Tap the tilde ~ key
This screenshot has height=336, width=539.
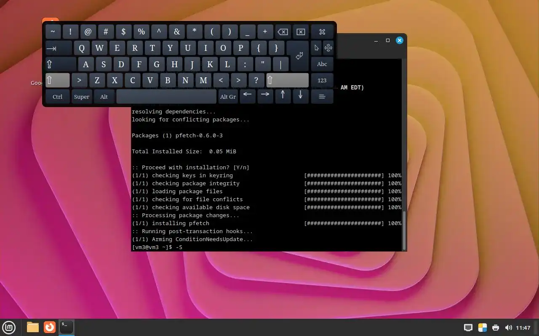pos(53,31)
